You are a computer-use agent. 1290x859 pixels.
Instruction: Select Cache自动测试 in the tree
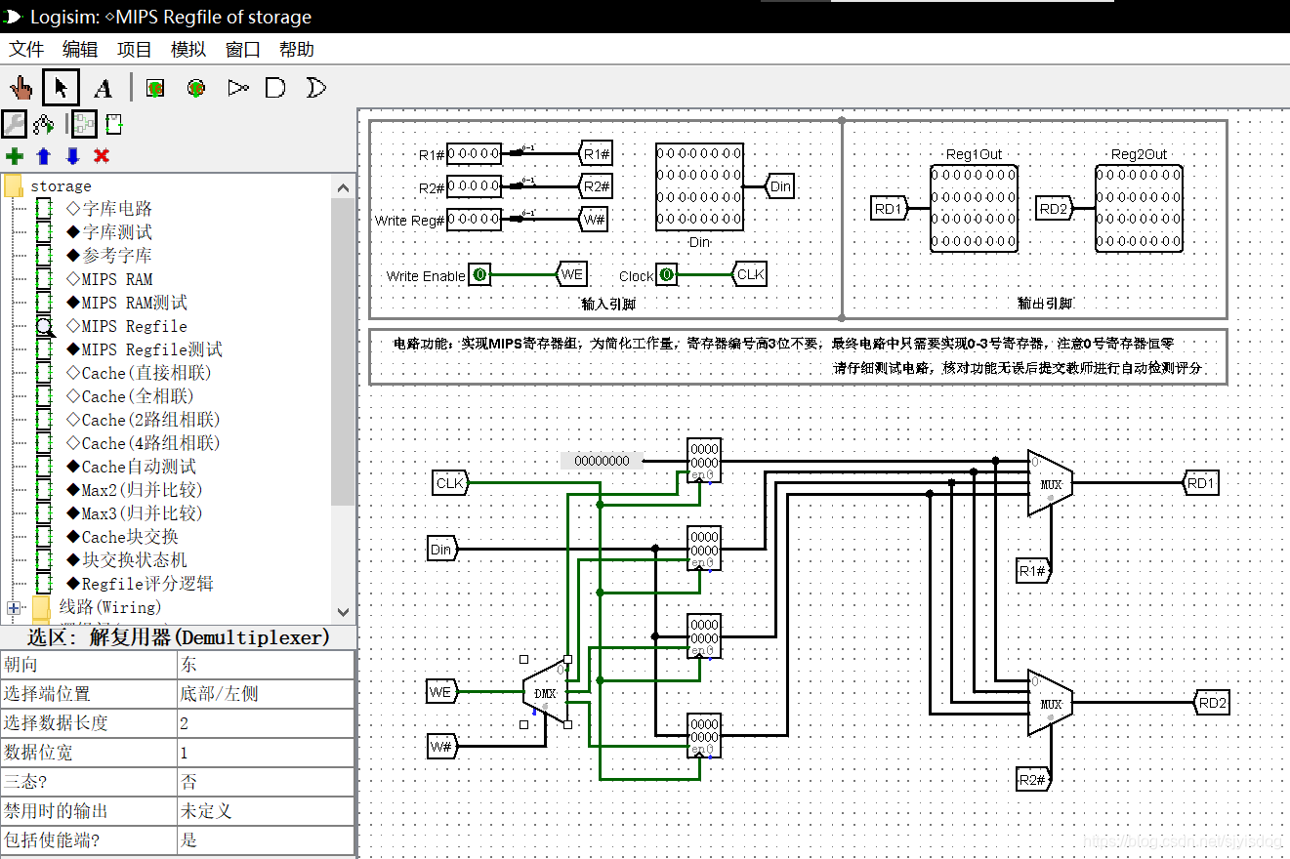tap(131, 467)
